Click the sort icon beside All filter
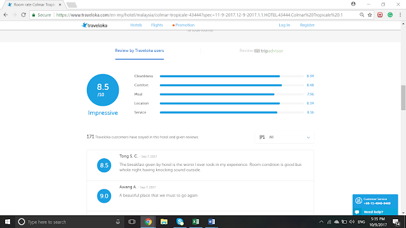The width and height of the screenshot is (406, 228). (x=262, y=137)
